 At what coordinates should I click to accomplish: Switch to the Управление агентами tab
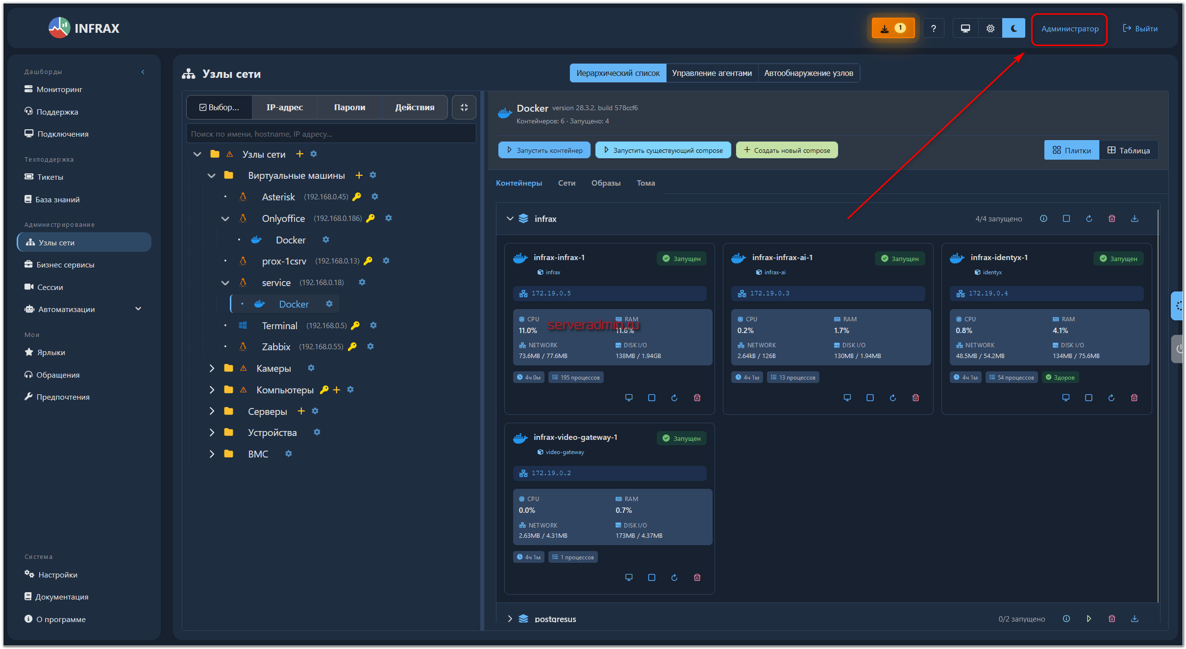click(x=712, y=73)
